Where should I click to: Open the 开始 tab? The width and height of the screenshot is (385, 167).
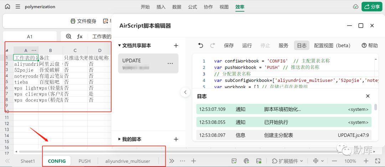point(145,7)
